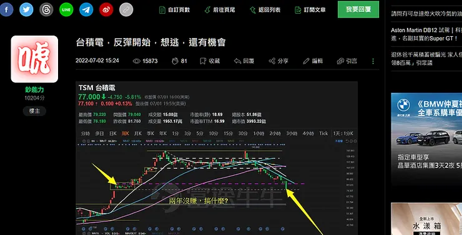The image size is (462, 235).
Task: Share the post via Twitter icon
Action: click(26, 10)
